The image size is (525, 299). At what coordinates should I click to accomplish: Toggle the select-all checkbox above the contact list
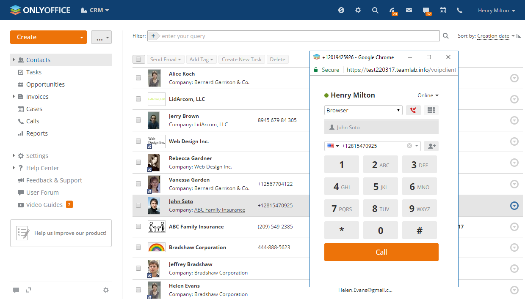138,59
